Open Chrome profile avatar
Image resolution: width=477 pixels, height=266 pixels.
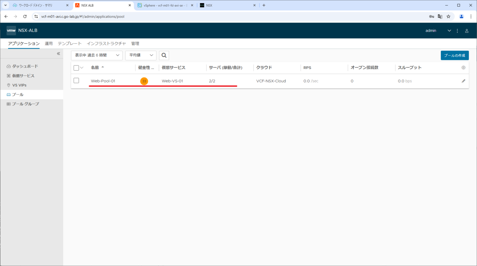(x=461, y=17)
